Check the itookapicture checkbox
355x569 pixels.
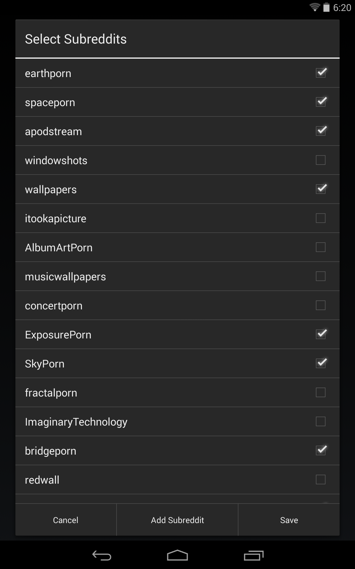tap(321, 218)
